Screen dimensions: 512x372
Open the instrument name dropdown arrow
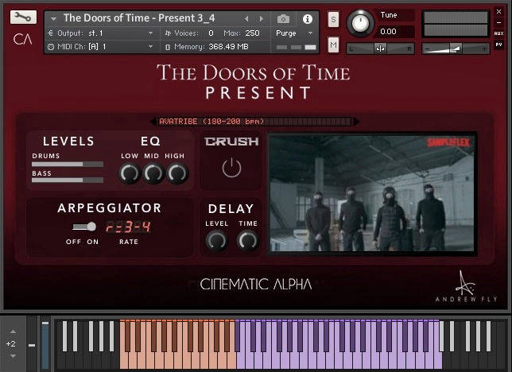(x=53, y=19)
